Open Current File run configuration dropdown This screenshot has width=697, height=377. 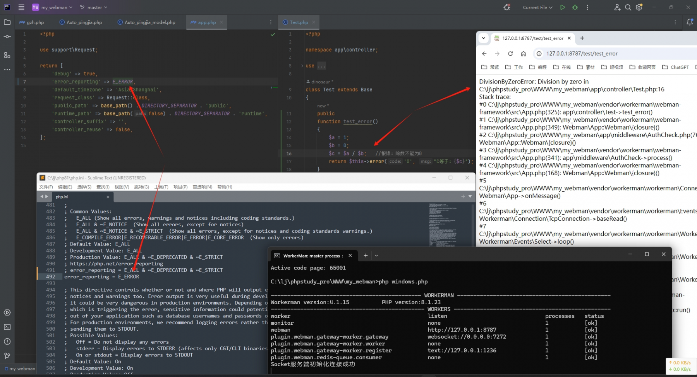coord(537,7)
